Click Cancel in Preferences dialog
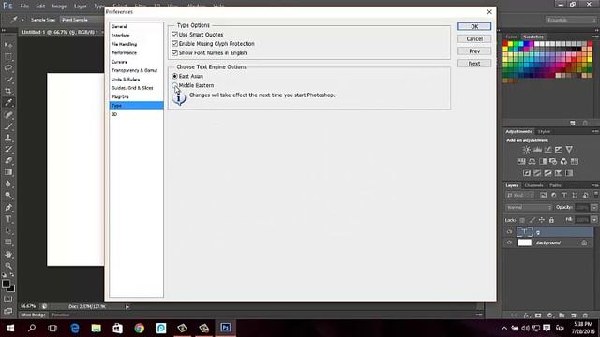The width and height of the screenshot is (600, 337). tap(474, 38)
